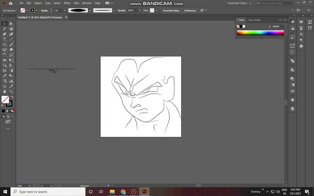Open the 25% zoom level dropdown
Viewport: 314px width, 196px height.
click(x=30, y=186)
